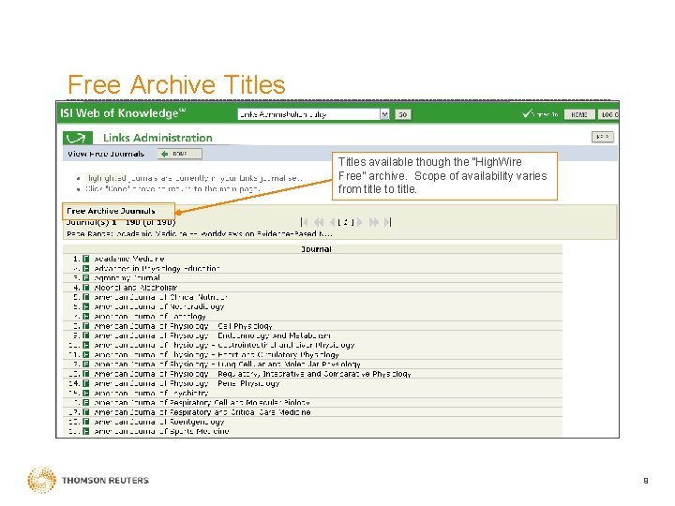Select Gastrointestinal and Liver Physiology journal title
The image size is (675, 506).
tap(224, 345)
